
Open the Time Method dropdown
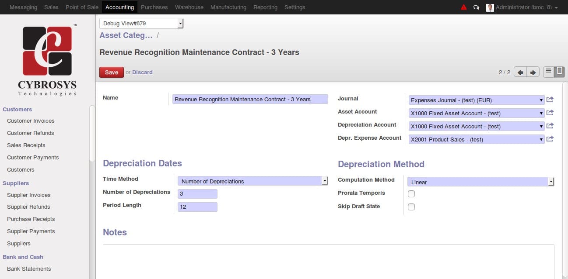(x=253, y=181)
